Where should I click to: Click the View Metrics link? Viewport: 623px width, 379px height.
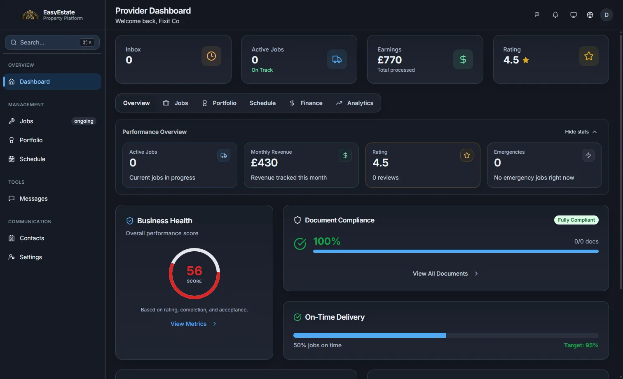[194, 324]
